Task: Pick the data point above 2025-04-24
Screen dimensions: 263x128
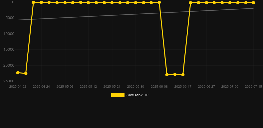Action: [41, 2]
